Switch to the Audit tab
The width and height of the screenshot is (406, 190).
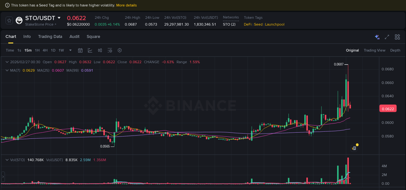(74, 37)
